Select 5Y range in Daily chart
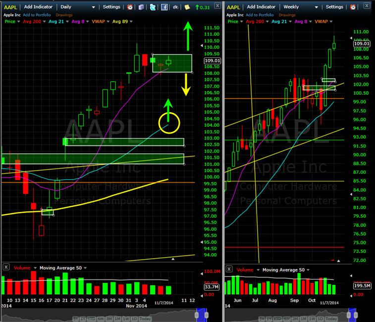Image resolution: width=375 pixels, height=322 pixels. click(x=76, y=319)
